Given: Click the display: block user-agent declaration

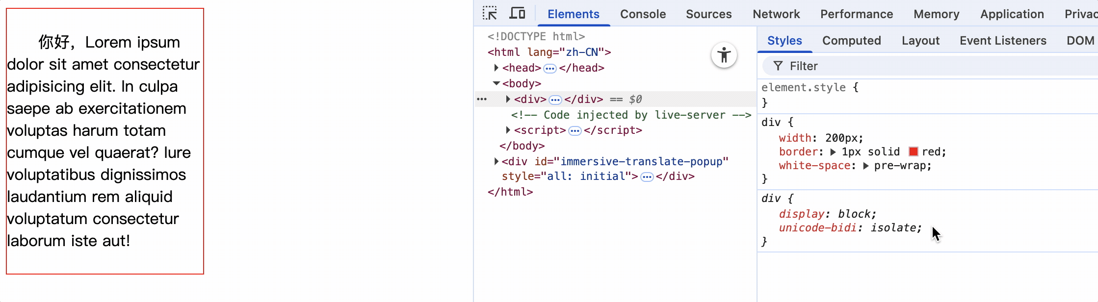Looking at the screenshot, I should pos(827,214).
